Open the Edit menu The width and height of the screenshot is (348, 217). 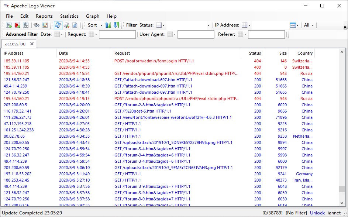coord(24,16)
